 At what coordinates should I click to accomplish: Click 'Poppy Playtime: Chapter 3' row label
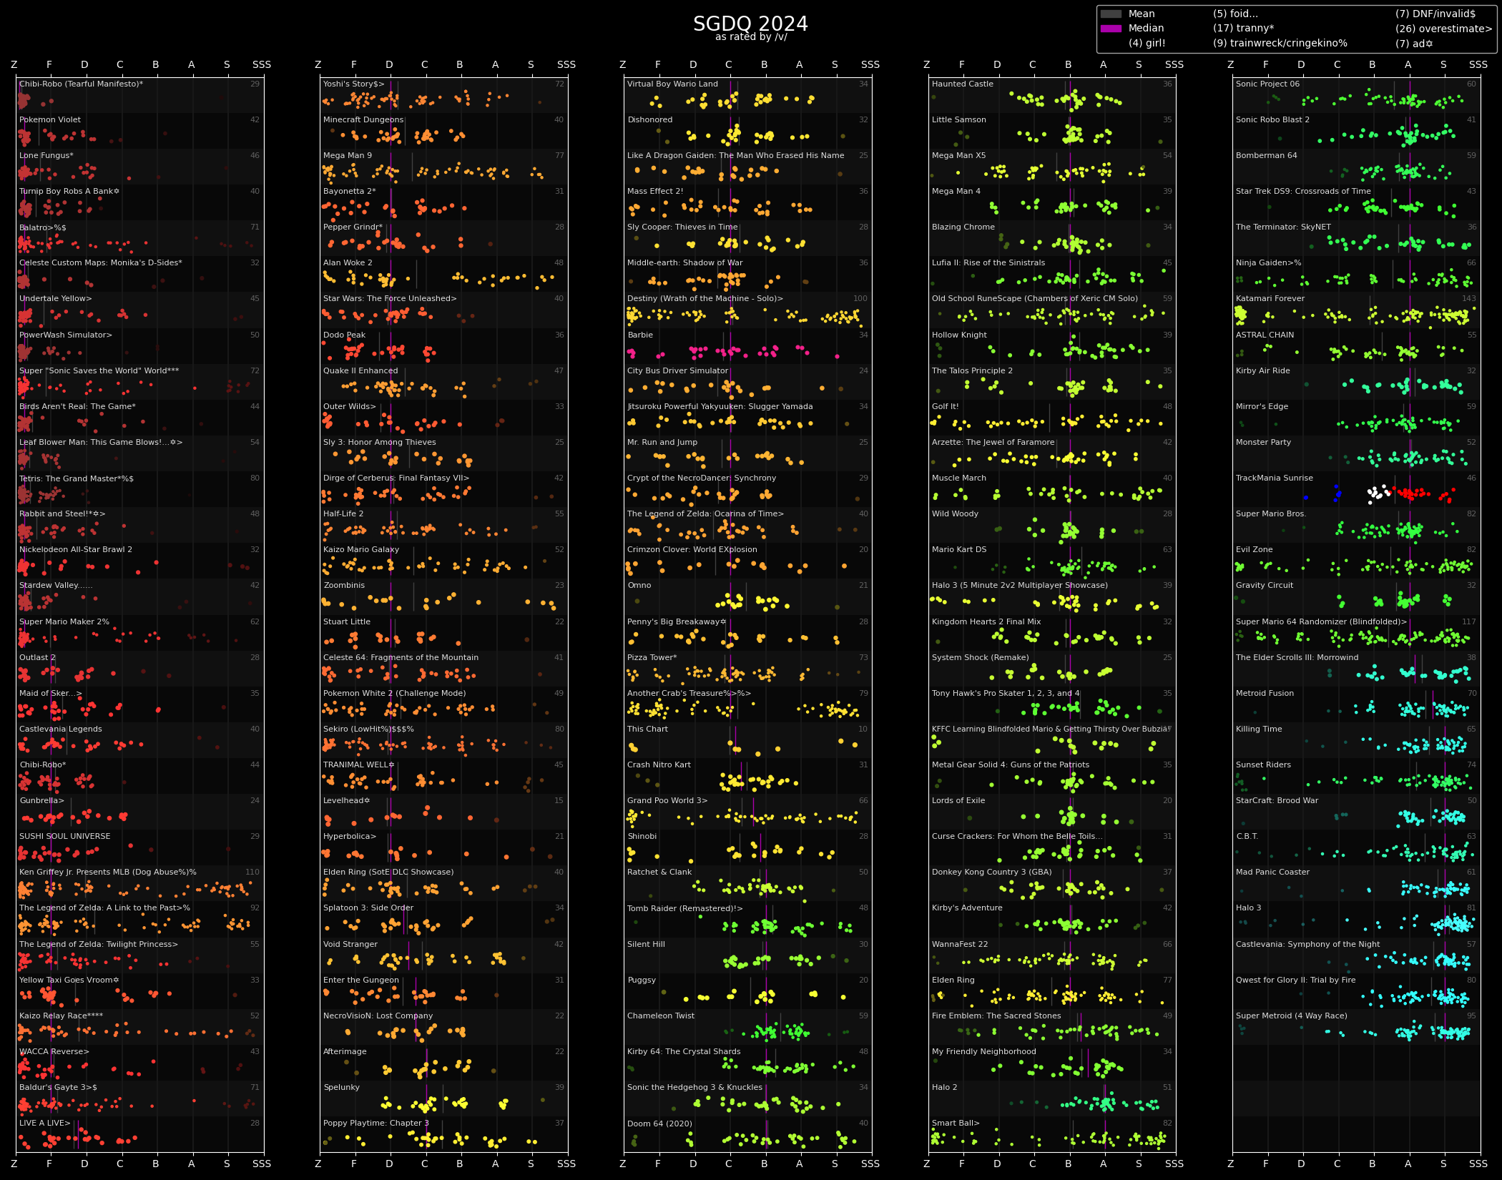376,1123
